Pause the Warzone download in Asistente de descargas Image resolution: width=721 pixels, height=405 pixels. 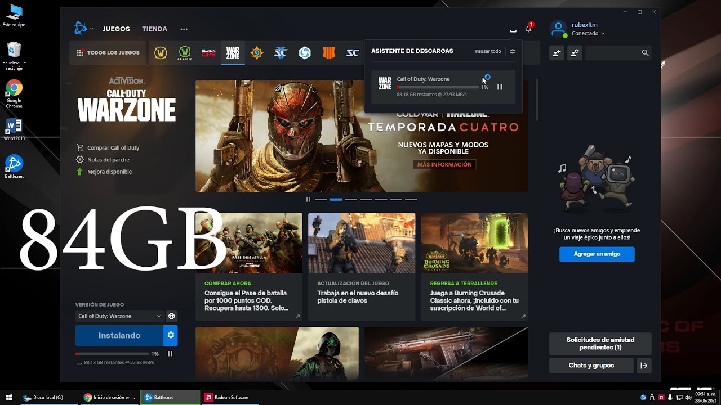[x=499, y=87]
